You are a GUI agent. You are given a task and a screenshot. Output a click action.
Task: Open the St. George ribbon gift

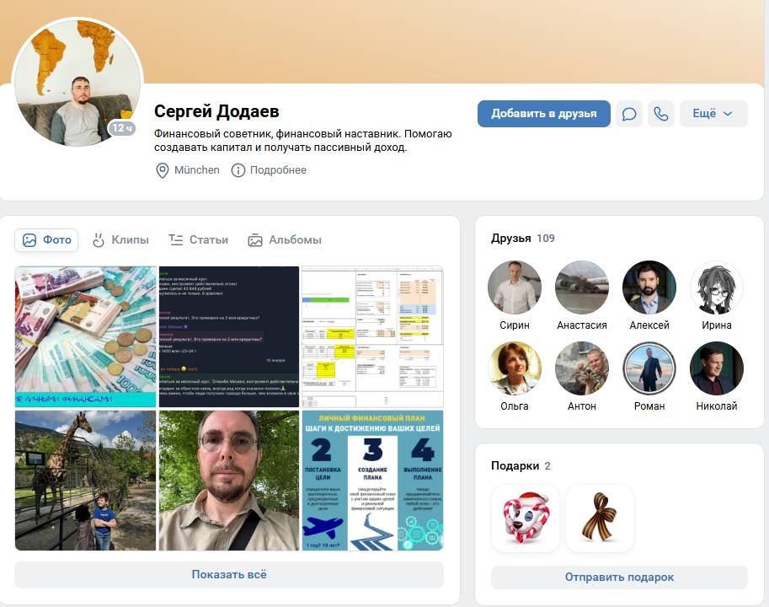[600, 518]
